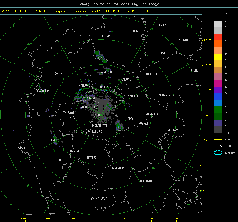Click the YELLAPUR city label
The image size is (238, 222).
(53, 140)
